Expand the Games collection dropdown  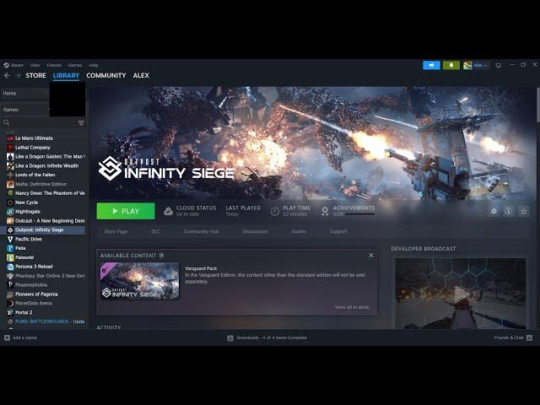[24, 110]
